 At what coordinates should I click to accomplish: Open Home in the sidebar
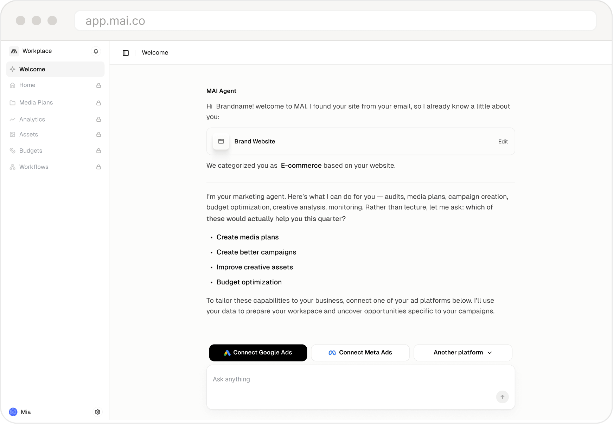pyautogui.click(x=55, y=85)
